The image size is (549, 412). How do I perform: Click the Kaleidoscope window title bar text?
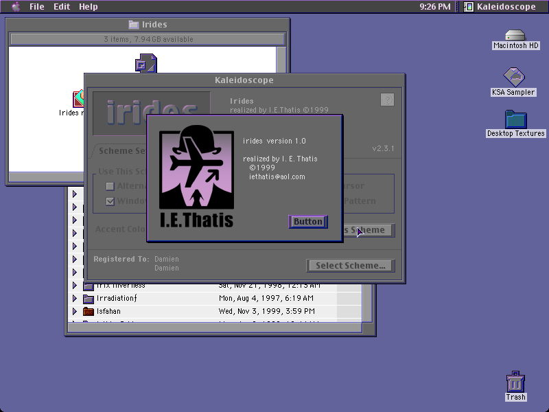(x=244, y=80)
